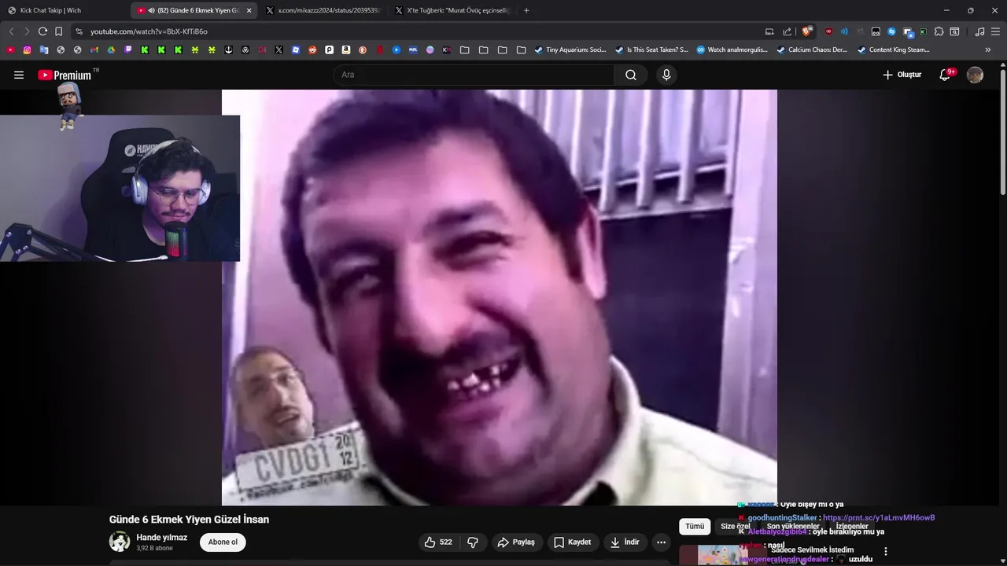Open the Twitch bookmark icon
The height and width of the screenshot is (566, 1007).
[128, 50]
